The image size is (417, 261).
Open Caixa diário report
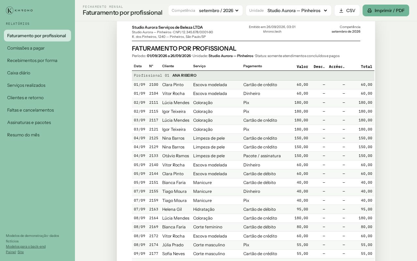37,73
